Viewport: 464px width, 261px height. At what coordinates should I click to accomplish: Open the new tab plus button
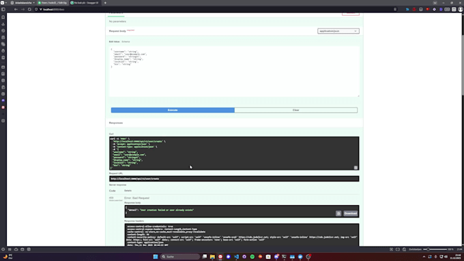[105, 3]
